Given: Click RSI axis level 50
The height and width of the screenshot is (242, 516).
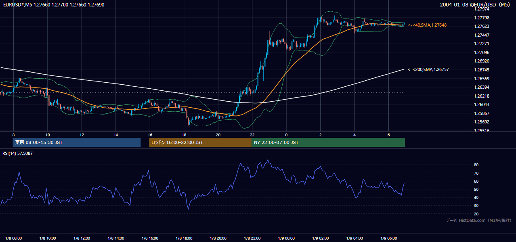Looking at the screenshot, I should coord(476,189).
